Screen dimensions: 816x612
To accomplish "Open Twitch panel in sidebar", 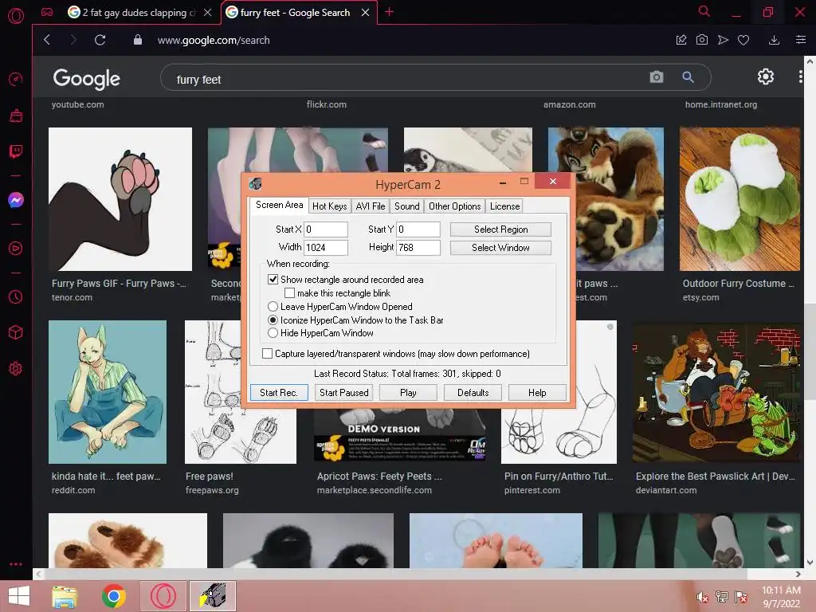I will click(x=16, y=151).
